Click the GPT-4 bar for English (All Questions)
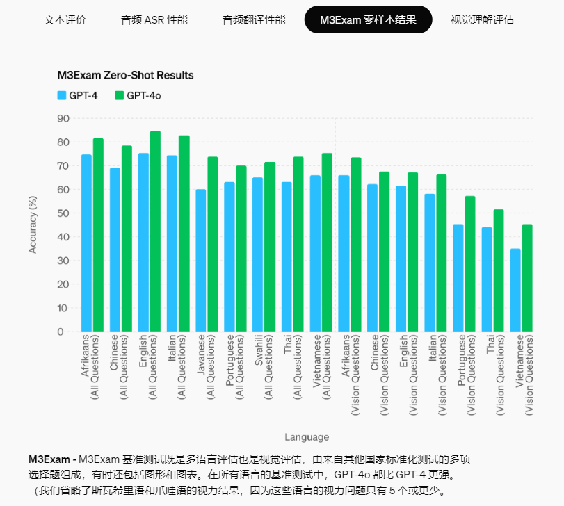Screen dimensions: 564x506 pyautogui.click(x=143, y=243)
